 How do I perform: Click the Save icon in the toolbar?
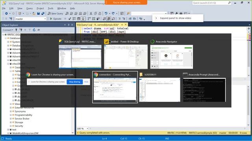pos(38,14)
